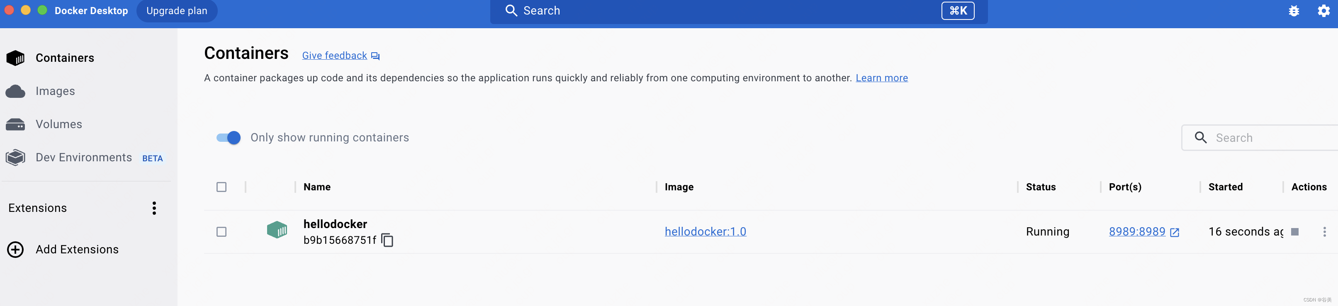Go to Images section
The height and width of the screenshot is (306, 1338).
pos(55,91)
